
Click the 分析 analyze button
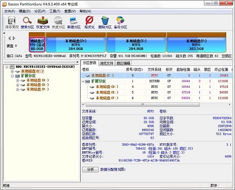point(90,170)
